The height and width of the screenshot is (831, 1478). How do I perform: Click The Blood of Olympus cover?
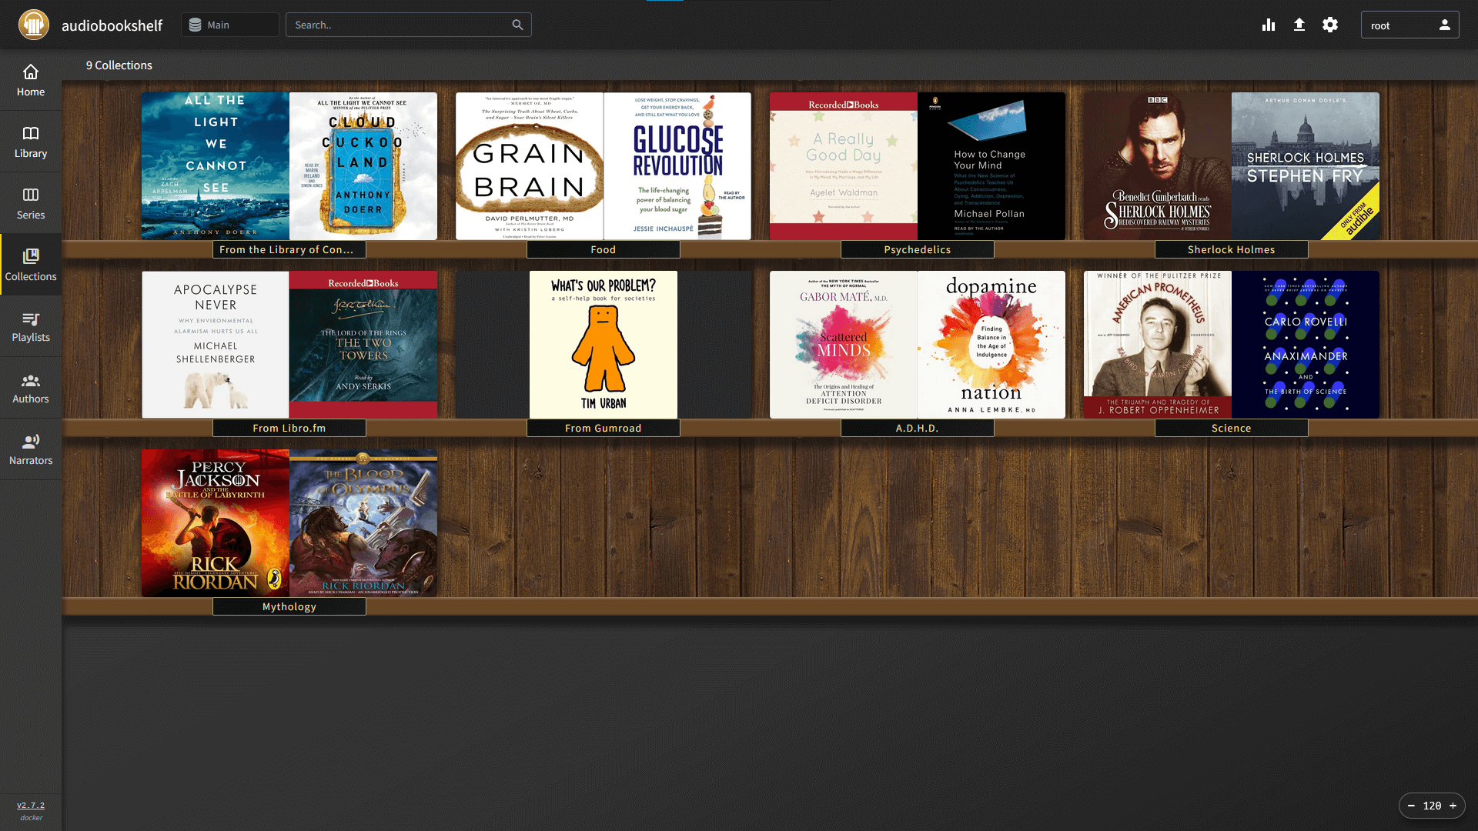click(363, 523)
